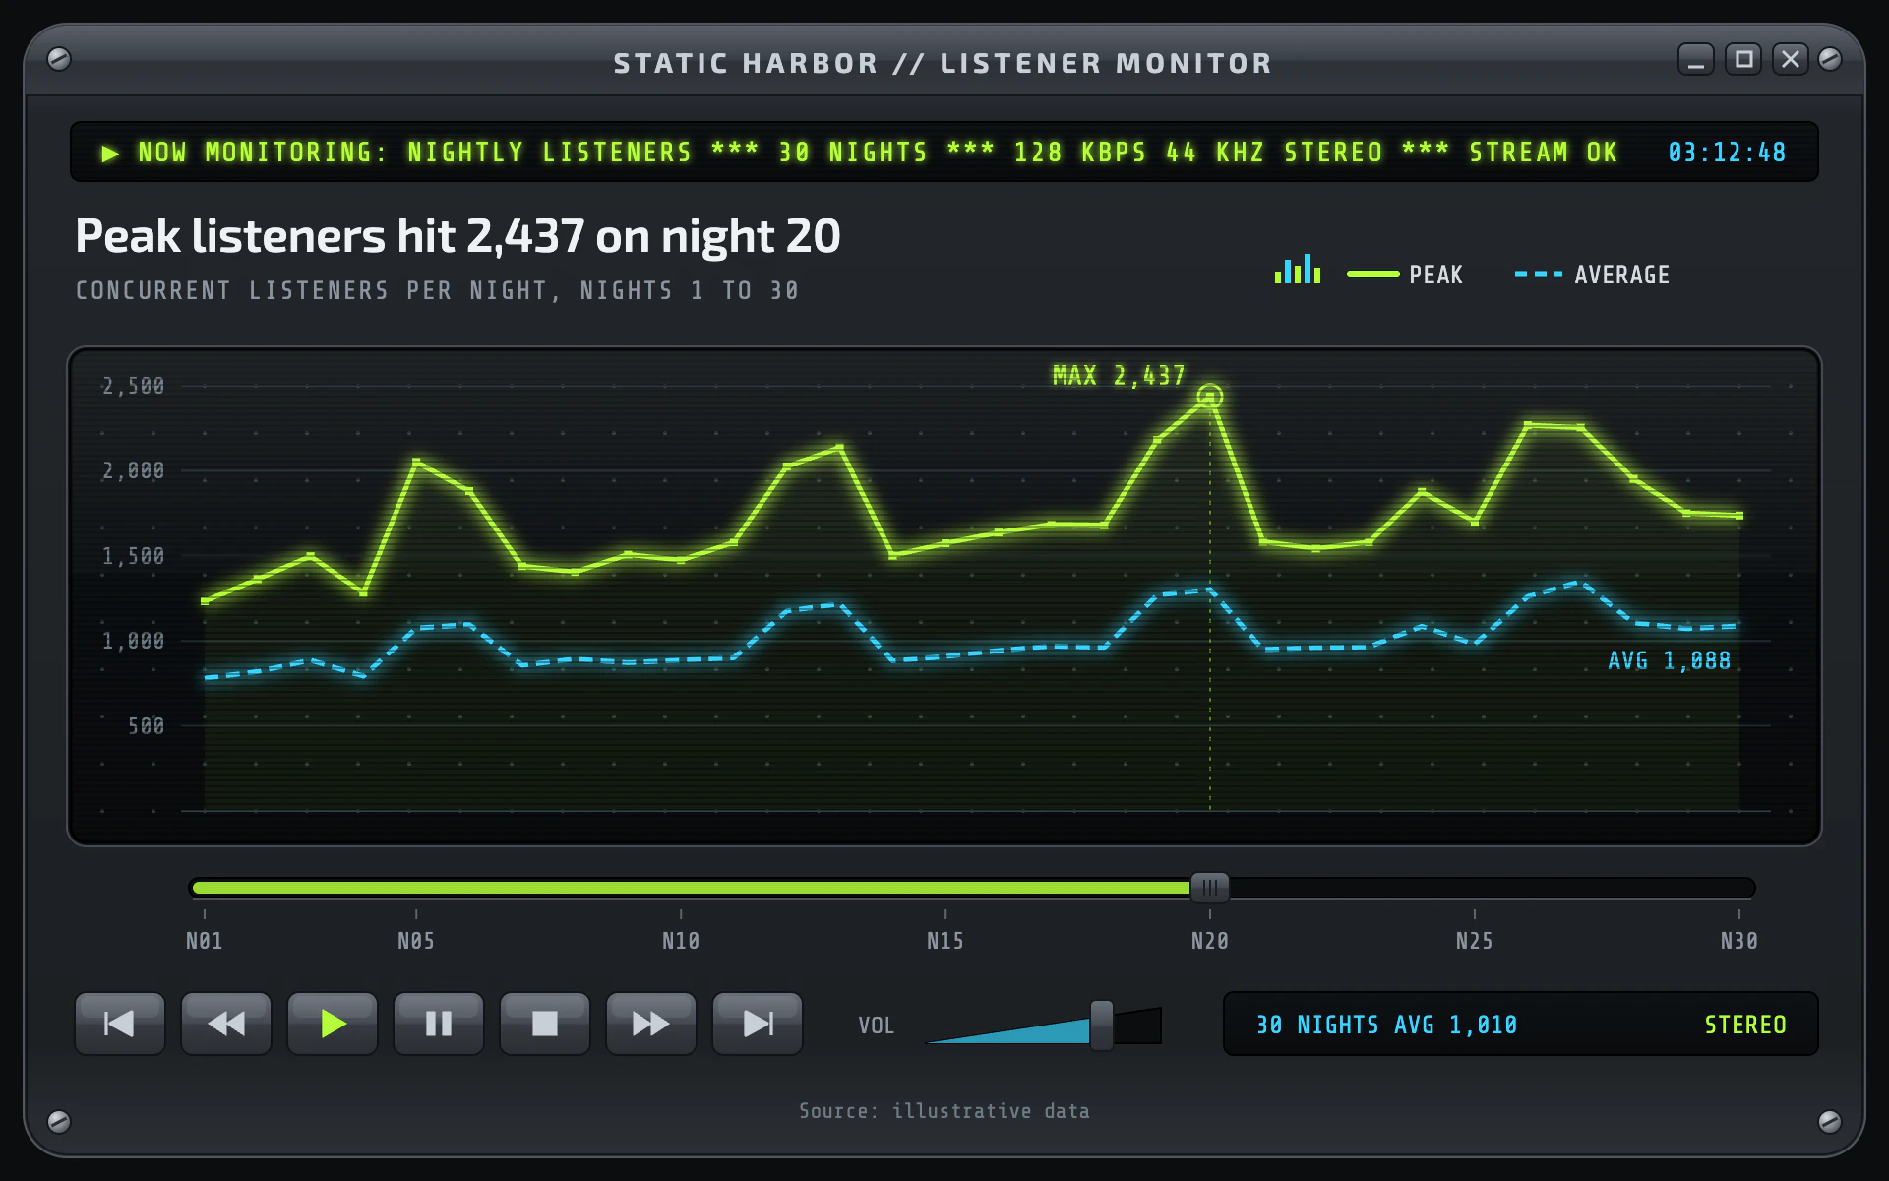Image resolution: width=1889 pixels, height=1181 pixels.
Task: Click the 2,500 y-axis label
Action: coord(134,386)
